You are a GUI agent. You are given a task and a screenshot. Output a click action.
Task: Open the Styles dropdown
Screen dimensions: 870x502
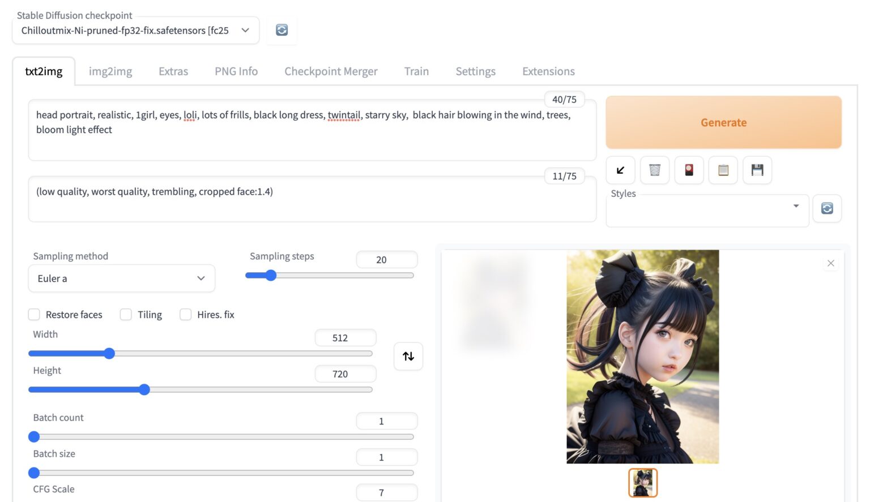click(707, 211)
